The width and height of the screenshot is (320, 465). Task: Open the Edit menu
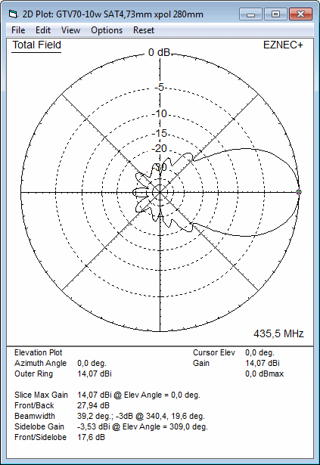(43, 30)
